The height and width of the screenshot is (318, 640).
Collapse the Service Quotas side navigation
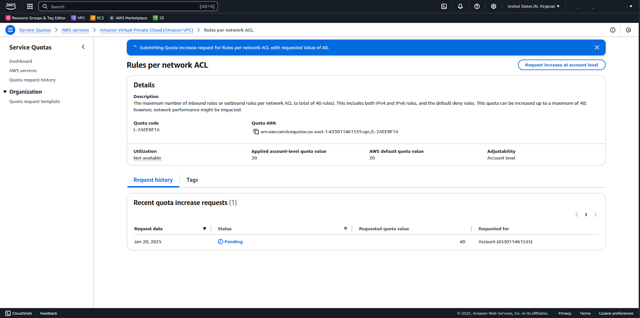(x=83, y=47)
